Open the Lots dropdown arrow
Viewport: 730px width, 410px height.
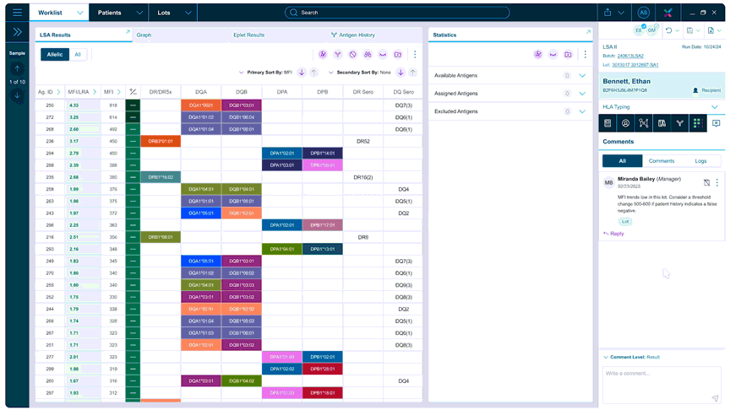[188, 13]
